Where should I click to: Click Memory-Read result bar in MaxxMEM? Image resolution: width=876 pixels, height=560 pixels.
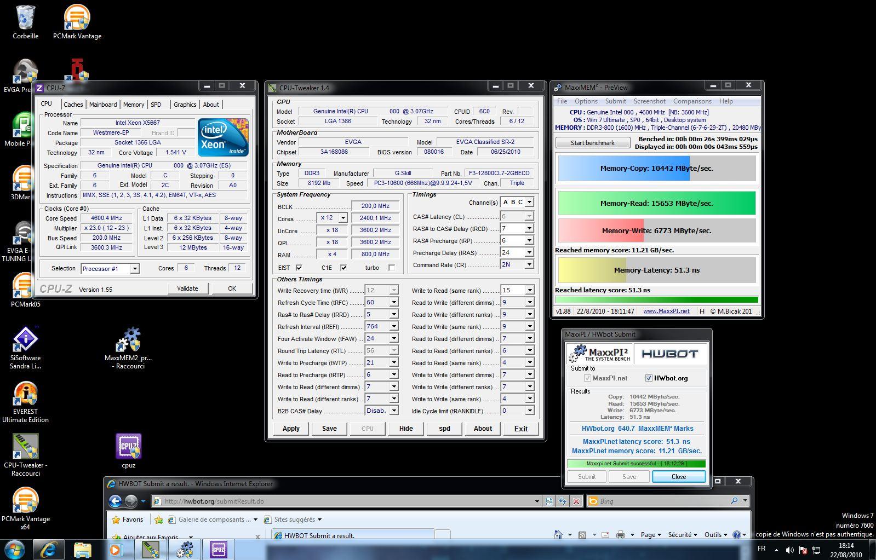coord(657,203)
